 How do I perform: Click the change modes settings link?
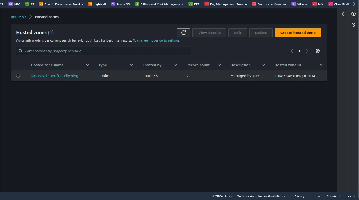156,40
